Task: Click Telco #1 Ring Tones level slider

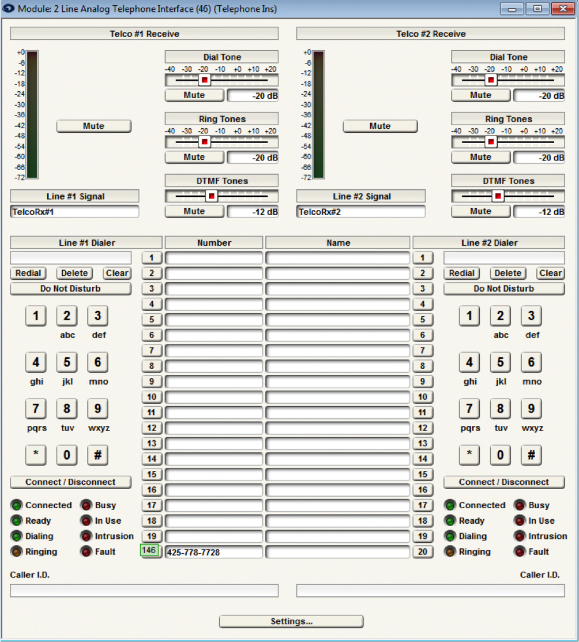Action: 205,142
